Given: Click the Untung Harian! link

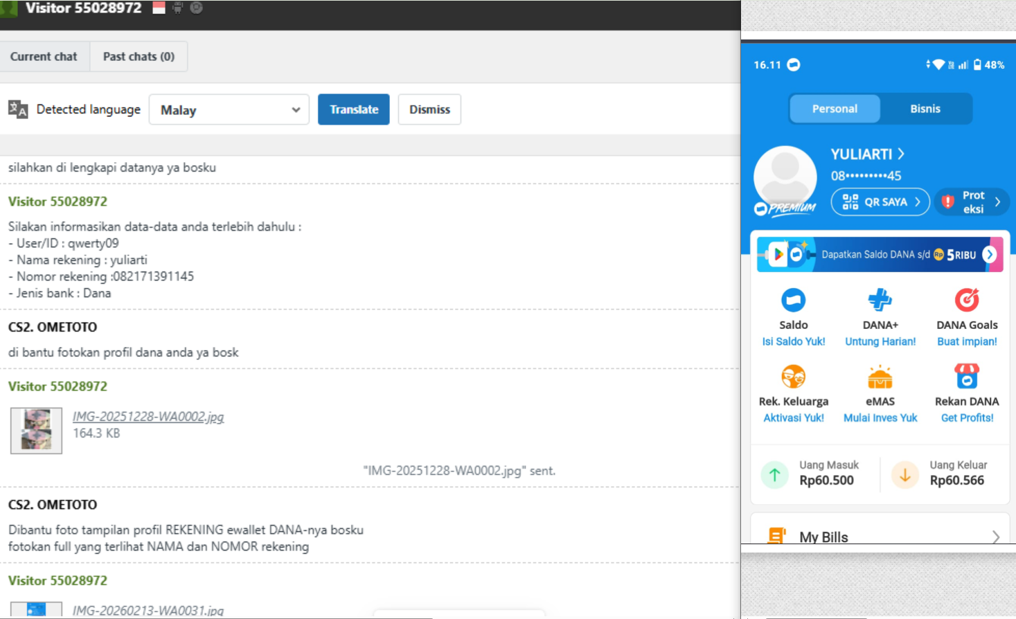Looking at the screenshot, I should pos(880,341).
